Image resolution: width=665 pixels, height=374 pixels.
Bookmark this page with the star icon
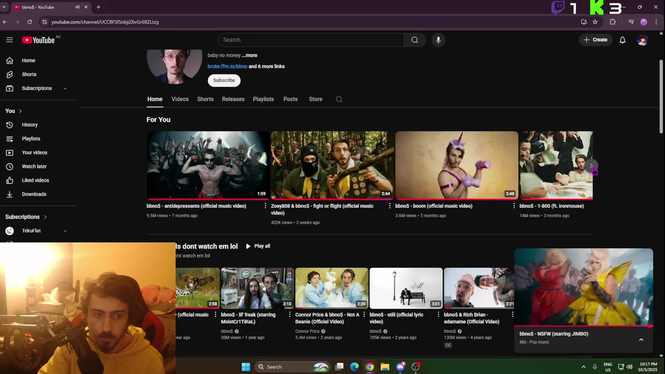pyautogui.click(x=595, y=22)
